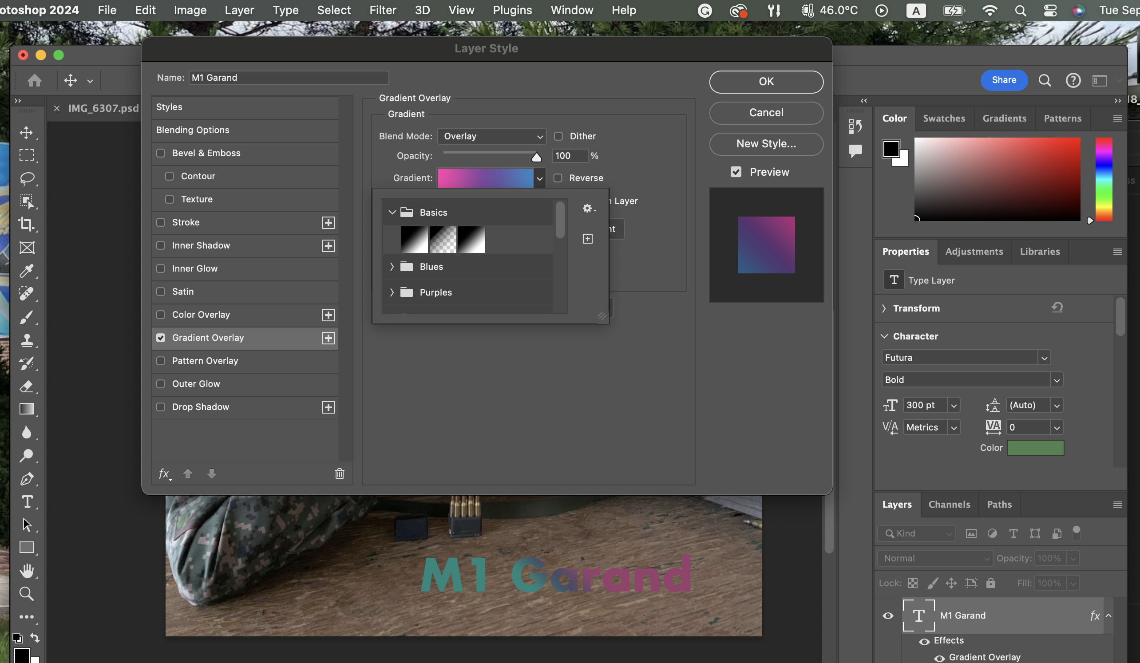Click the trash icon to delete effect

[x=339, y=474]
